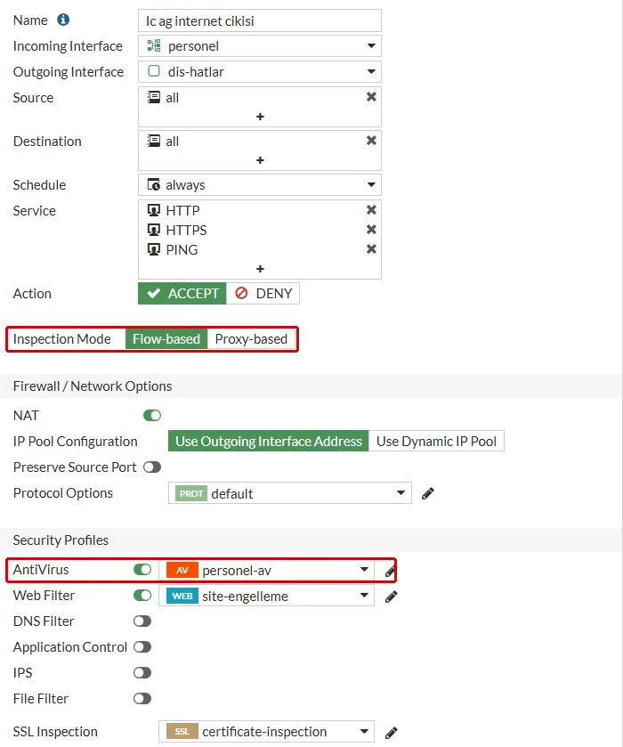
Task: Select Flow-based inspection mode
Action: (166, 338)
